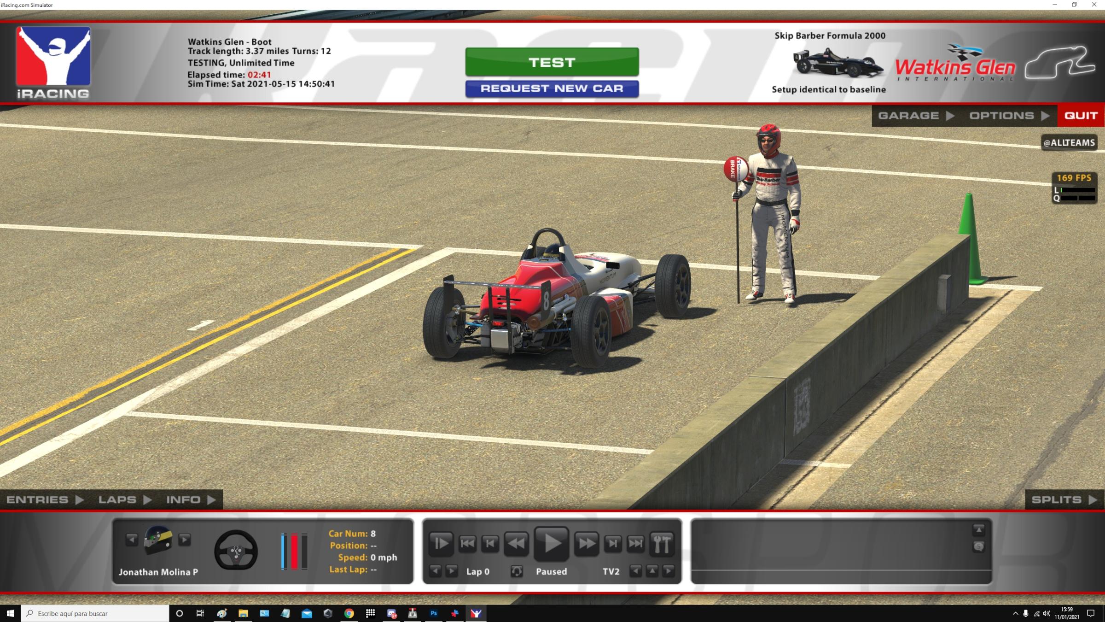Select the Watkins Glen track map icon
This screenshot has width=1105, height=622.
1064,63
